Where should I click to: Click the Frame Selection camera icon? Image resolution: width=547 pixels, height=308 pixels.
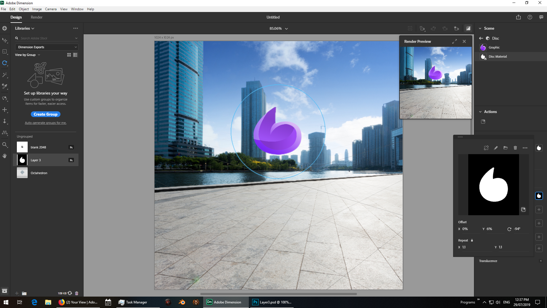(422, 28)
